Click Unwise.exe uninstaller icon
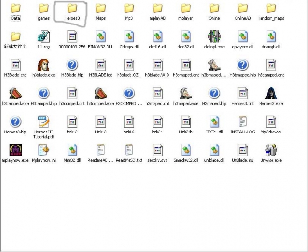Viewport: 308px width, 252px height. click(x=271, y=150)
